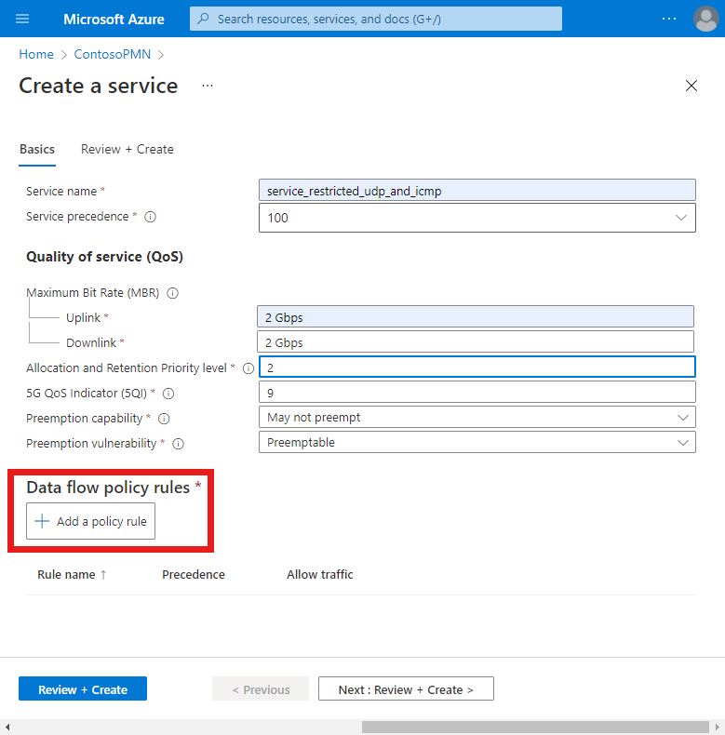
Task: Open the top bar ellipsis menu
Action: coord(669,19)
